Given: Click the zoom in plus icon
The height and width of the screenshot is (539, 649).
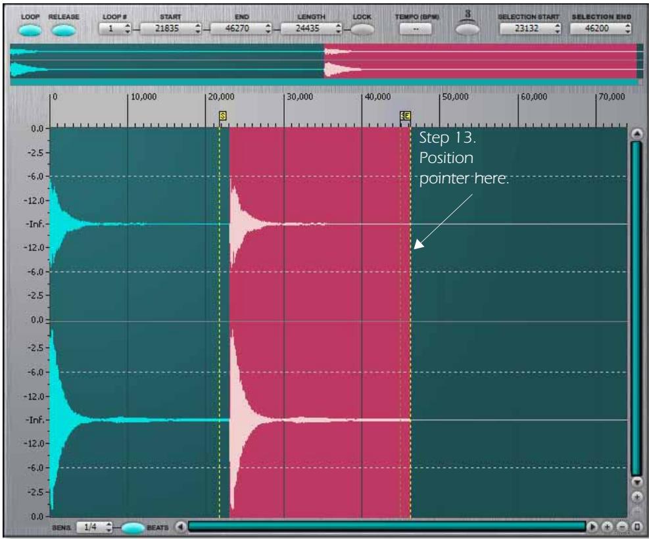Looking at the screenshot, I should click(x=607, y=525).
